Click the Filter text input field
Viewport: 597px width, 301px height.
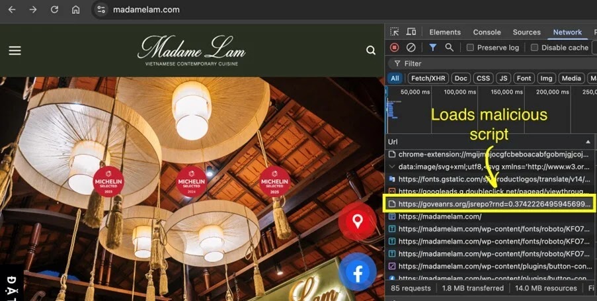pyautogui.click(x=491, y=64)
